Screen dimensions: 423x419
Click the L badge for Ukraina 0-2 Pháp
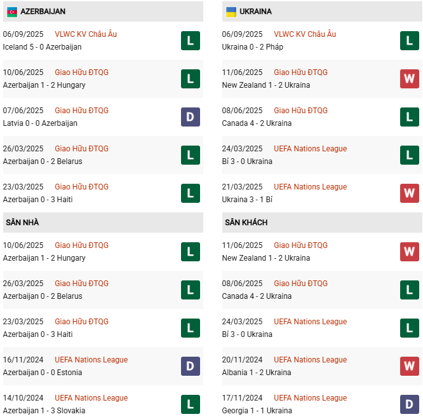[409, 41]
